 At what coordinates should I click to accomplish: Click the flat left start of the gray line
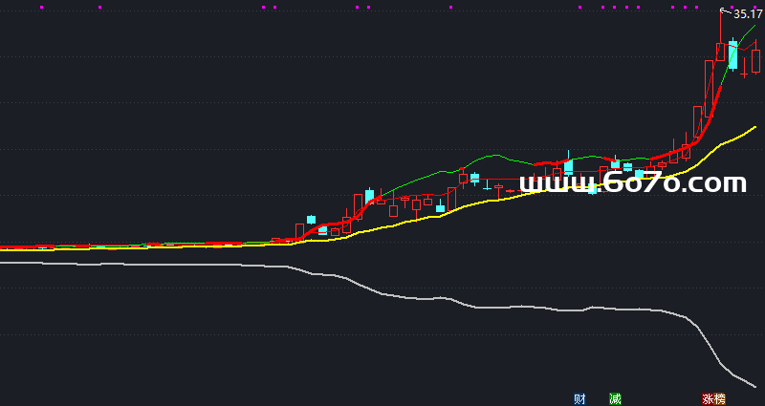5,261
